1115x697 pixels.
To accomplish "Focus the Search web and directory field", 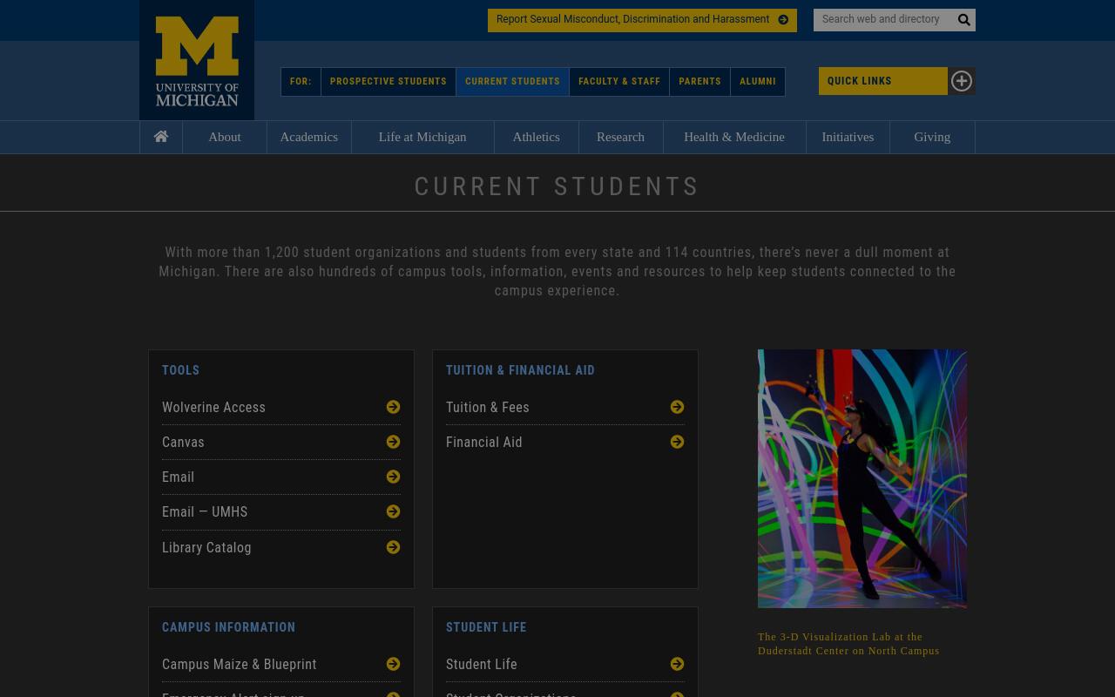I will (x=882, y=19).
